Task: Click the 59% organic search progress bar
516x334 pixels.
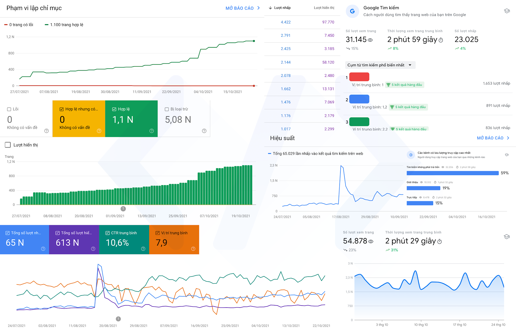Action: click(453, 173)
